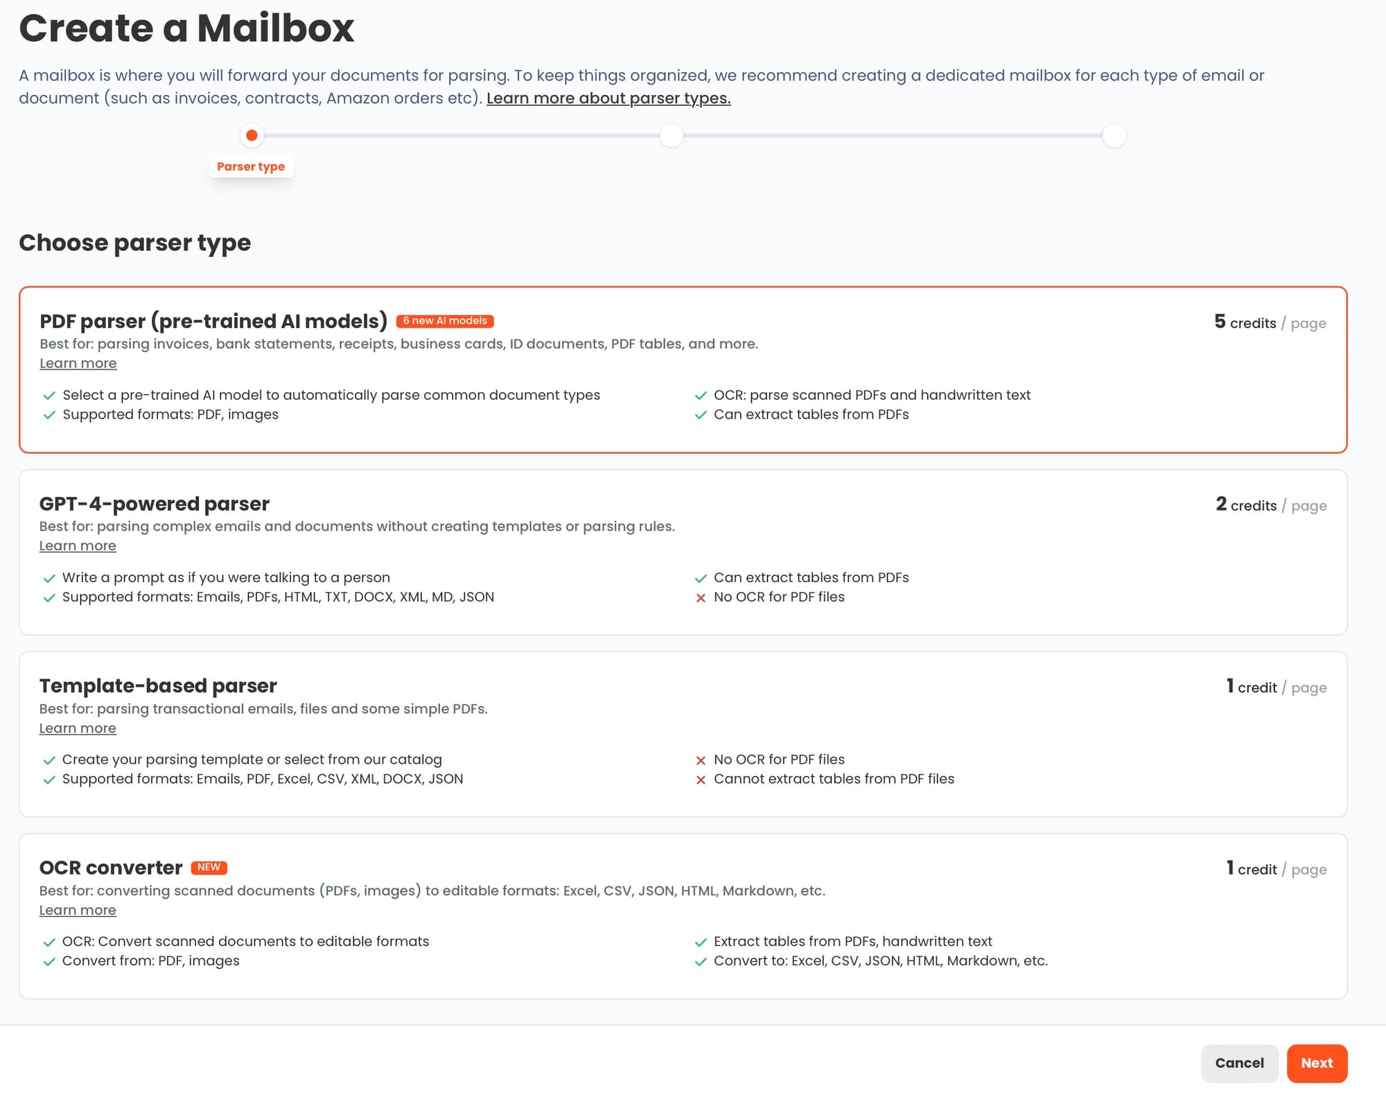
Task: Click Learn more under Template-based parser
Action: point(78,728)
